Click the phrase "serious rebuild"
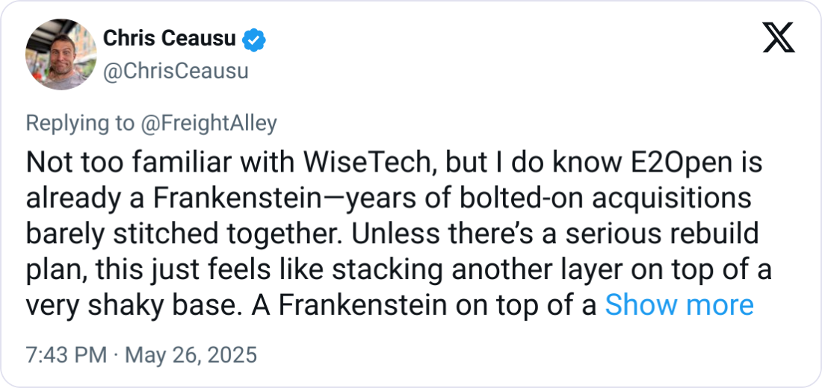 pos(671,234)
